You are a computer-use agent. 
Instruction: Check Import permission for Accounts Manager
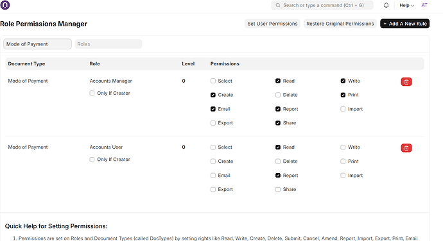pos(343,109)
